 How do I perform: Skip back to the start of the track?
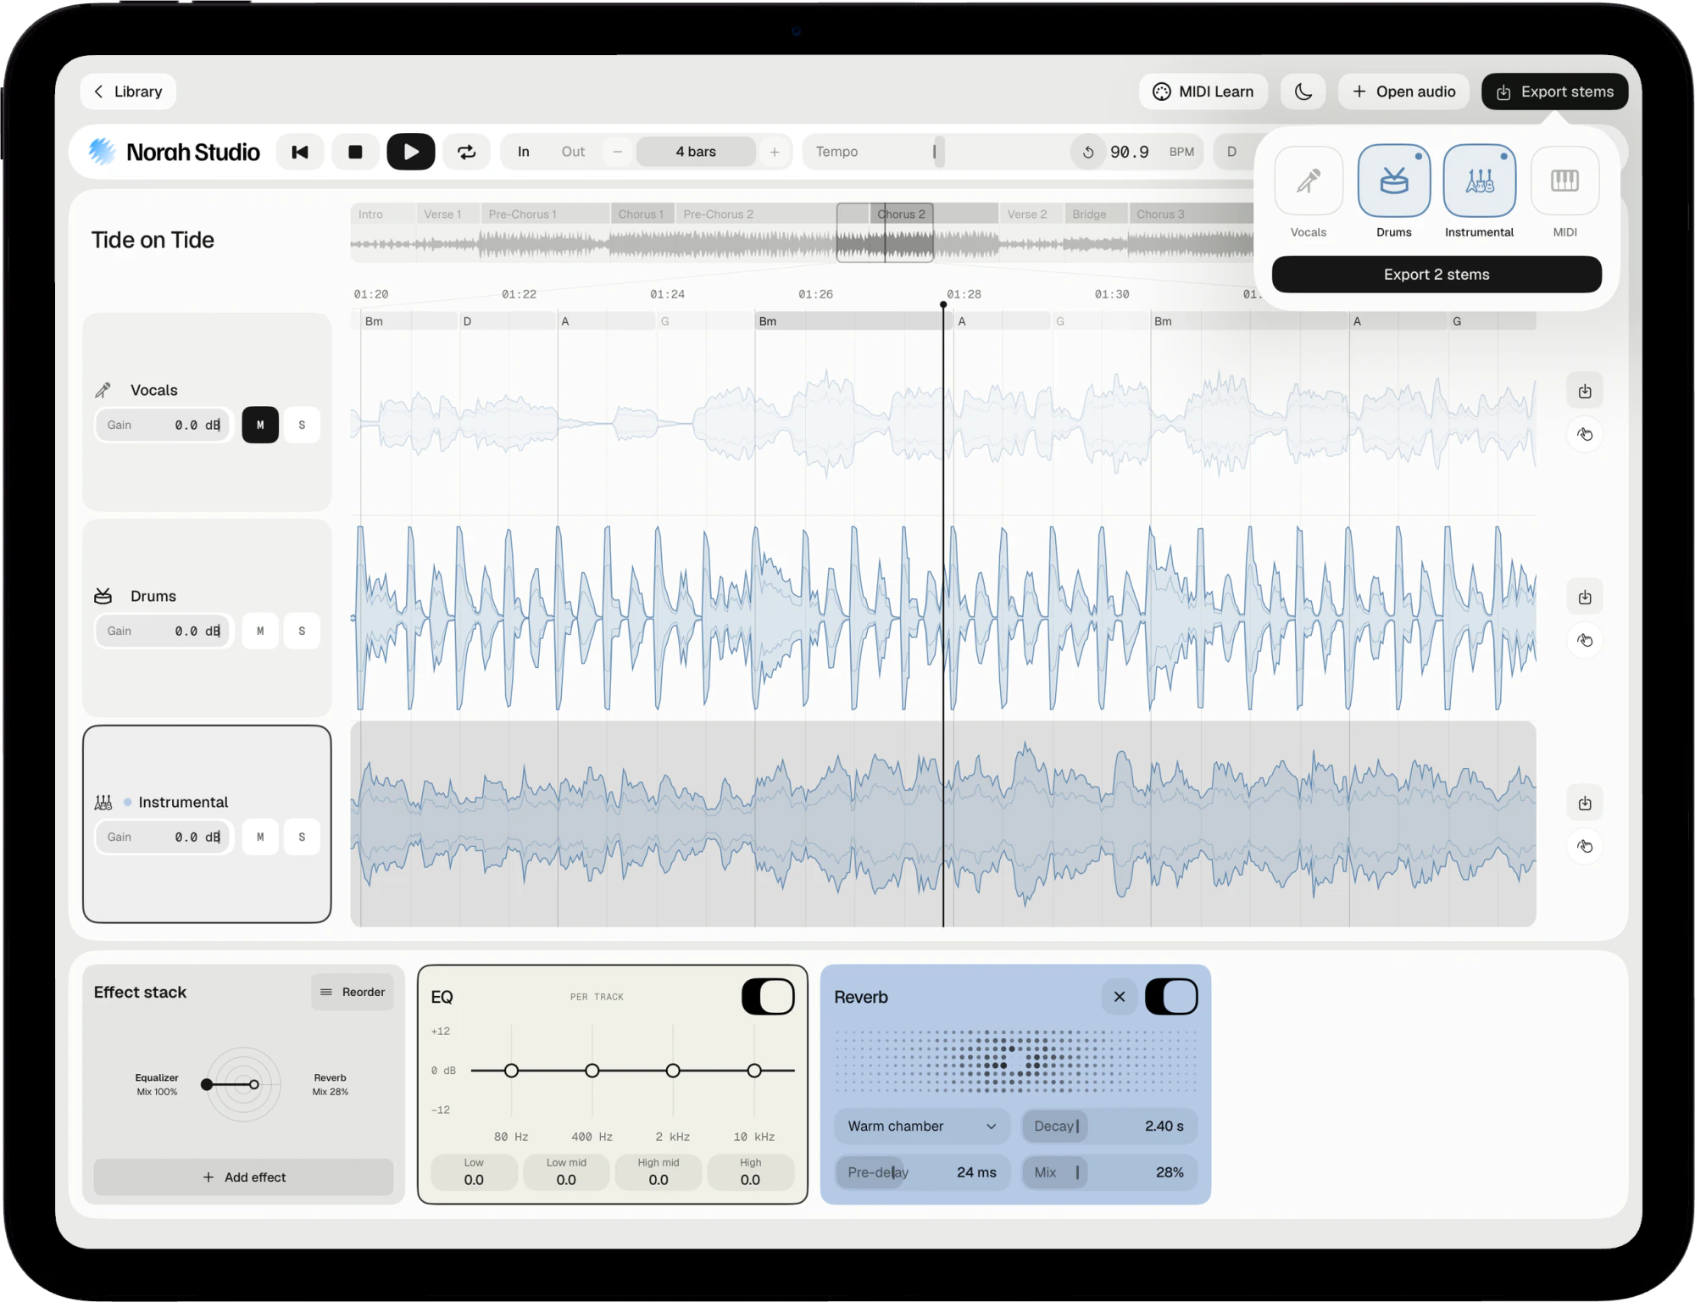point(300,152)
